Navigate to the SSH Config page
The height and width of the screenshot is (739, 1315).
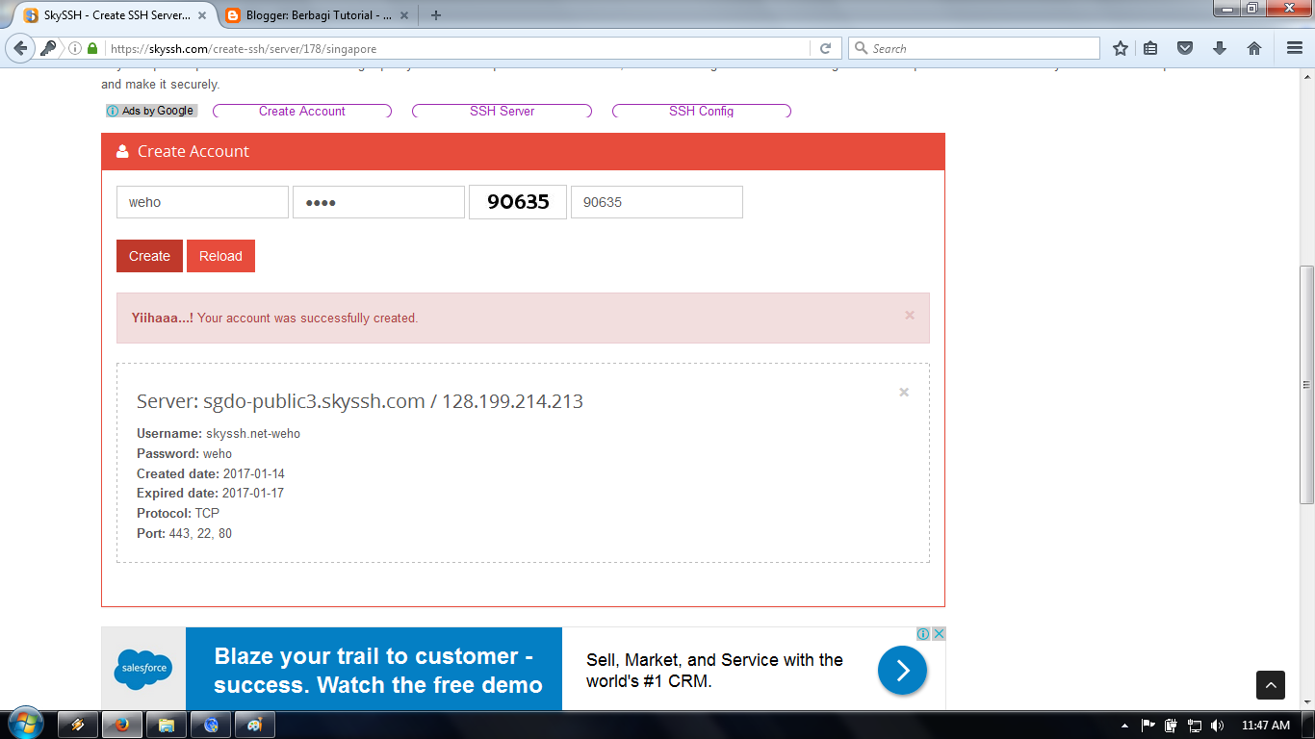coord(701,111)
